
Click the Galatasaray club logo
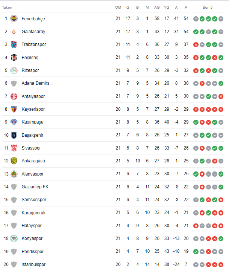click(14, 32)
